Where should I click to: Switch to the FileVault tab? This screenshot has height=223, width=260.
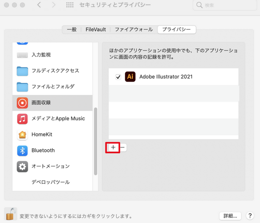[x=95, y=30]
